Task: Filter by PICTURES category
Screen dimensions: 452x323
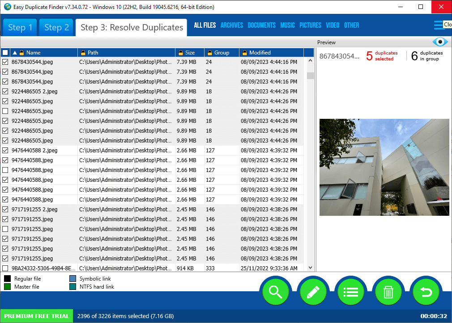Action: [x=310, y=25]
